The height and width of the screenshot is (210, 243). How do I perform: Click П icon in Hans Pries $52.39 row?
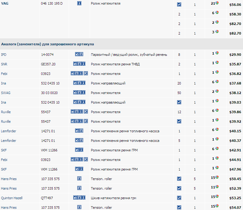[79, 188]
